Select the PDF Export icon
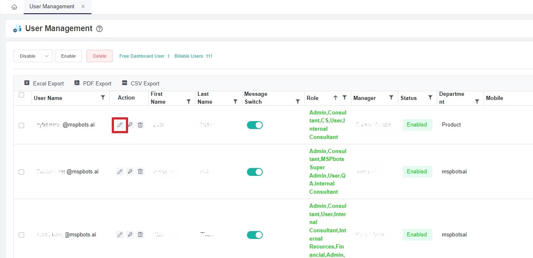Image resolution: width=533 pixels, height=258 pixels. [x=77, y=83]
